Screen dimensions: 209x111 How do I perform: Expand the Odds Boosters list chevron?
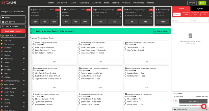[x=24, y=88]
